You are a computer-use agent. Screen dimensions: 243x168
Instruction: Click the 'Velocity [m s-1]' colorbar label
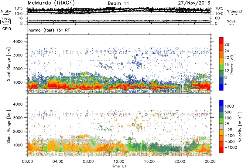[x=240, y=126]
